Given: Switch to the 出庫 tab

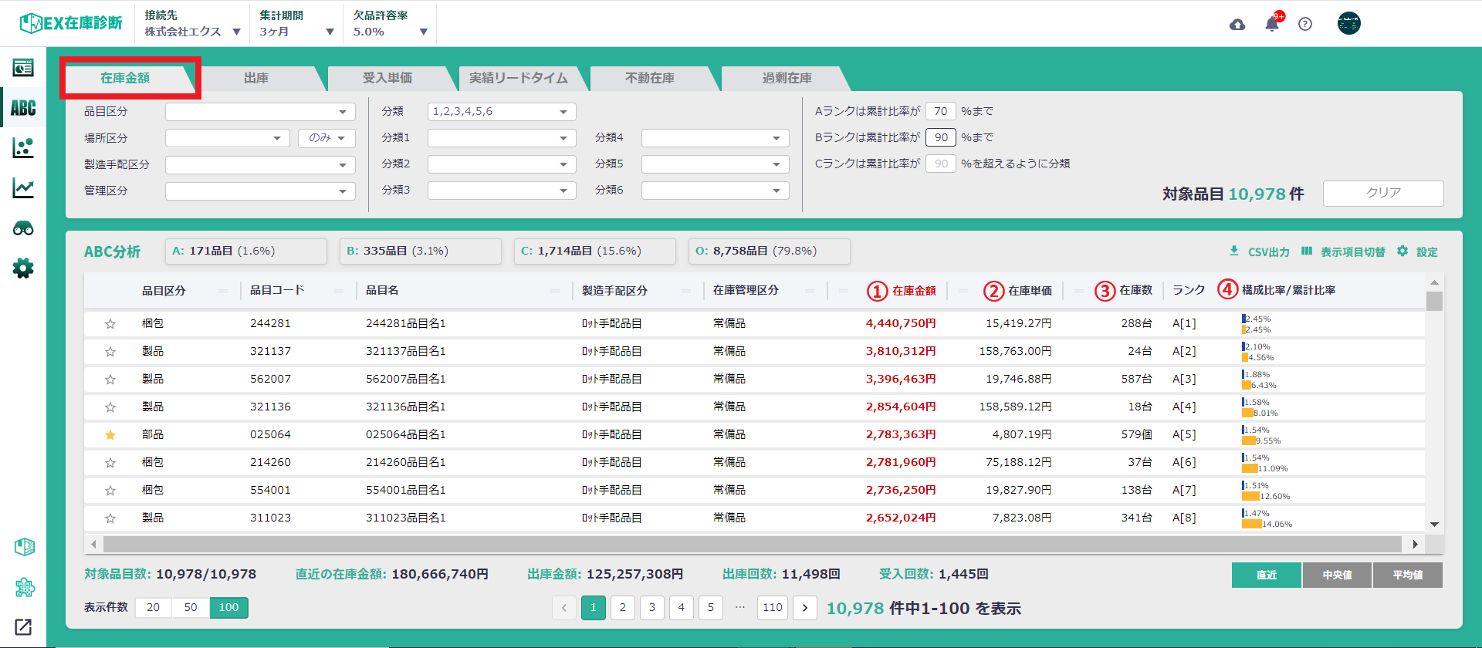Looking at the screenshot, I should point(256,78).
